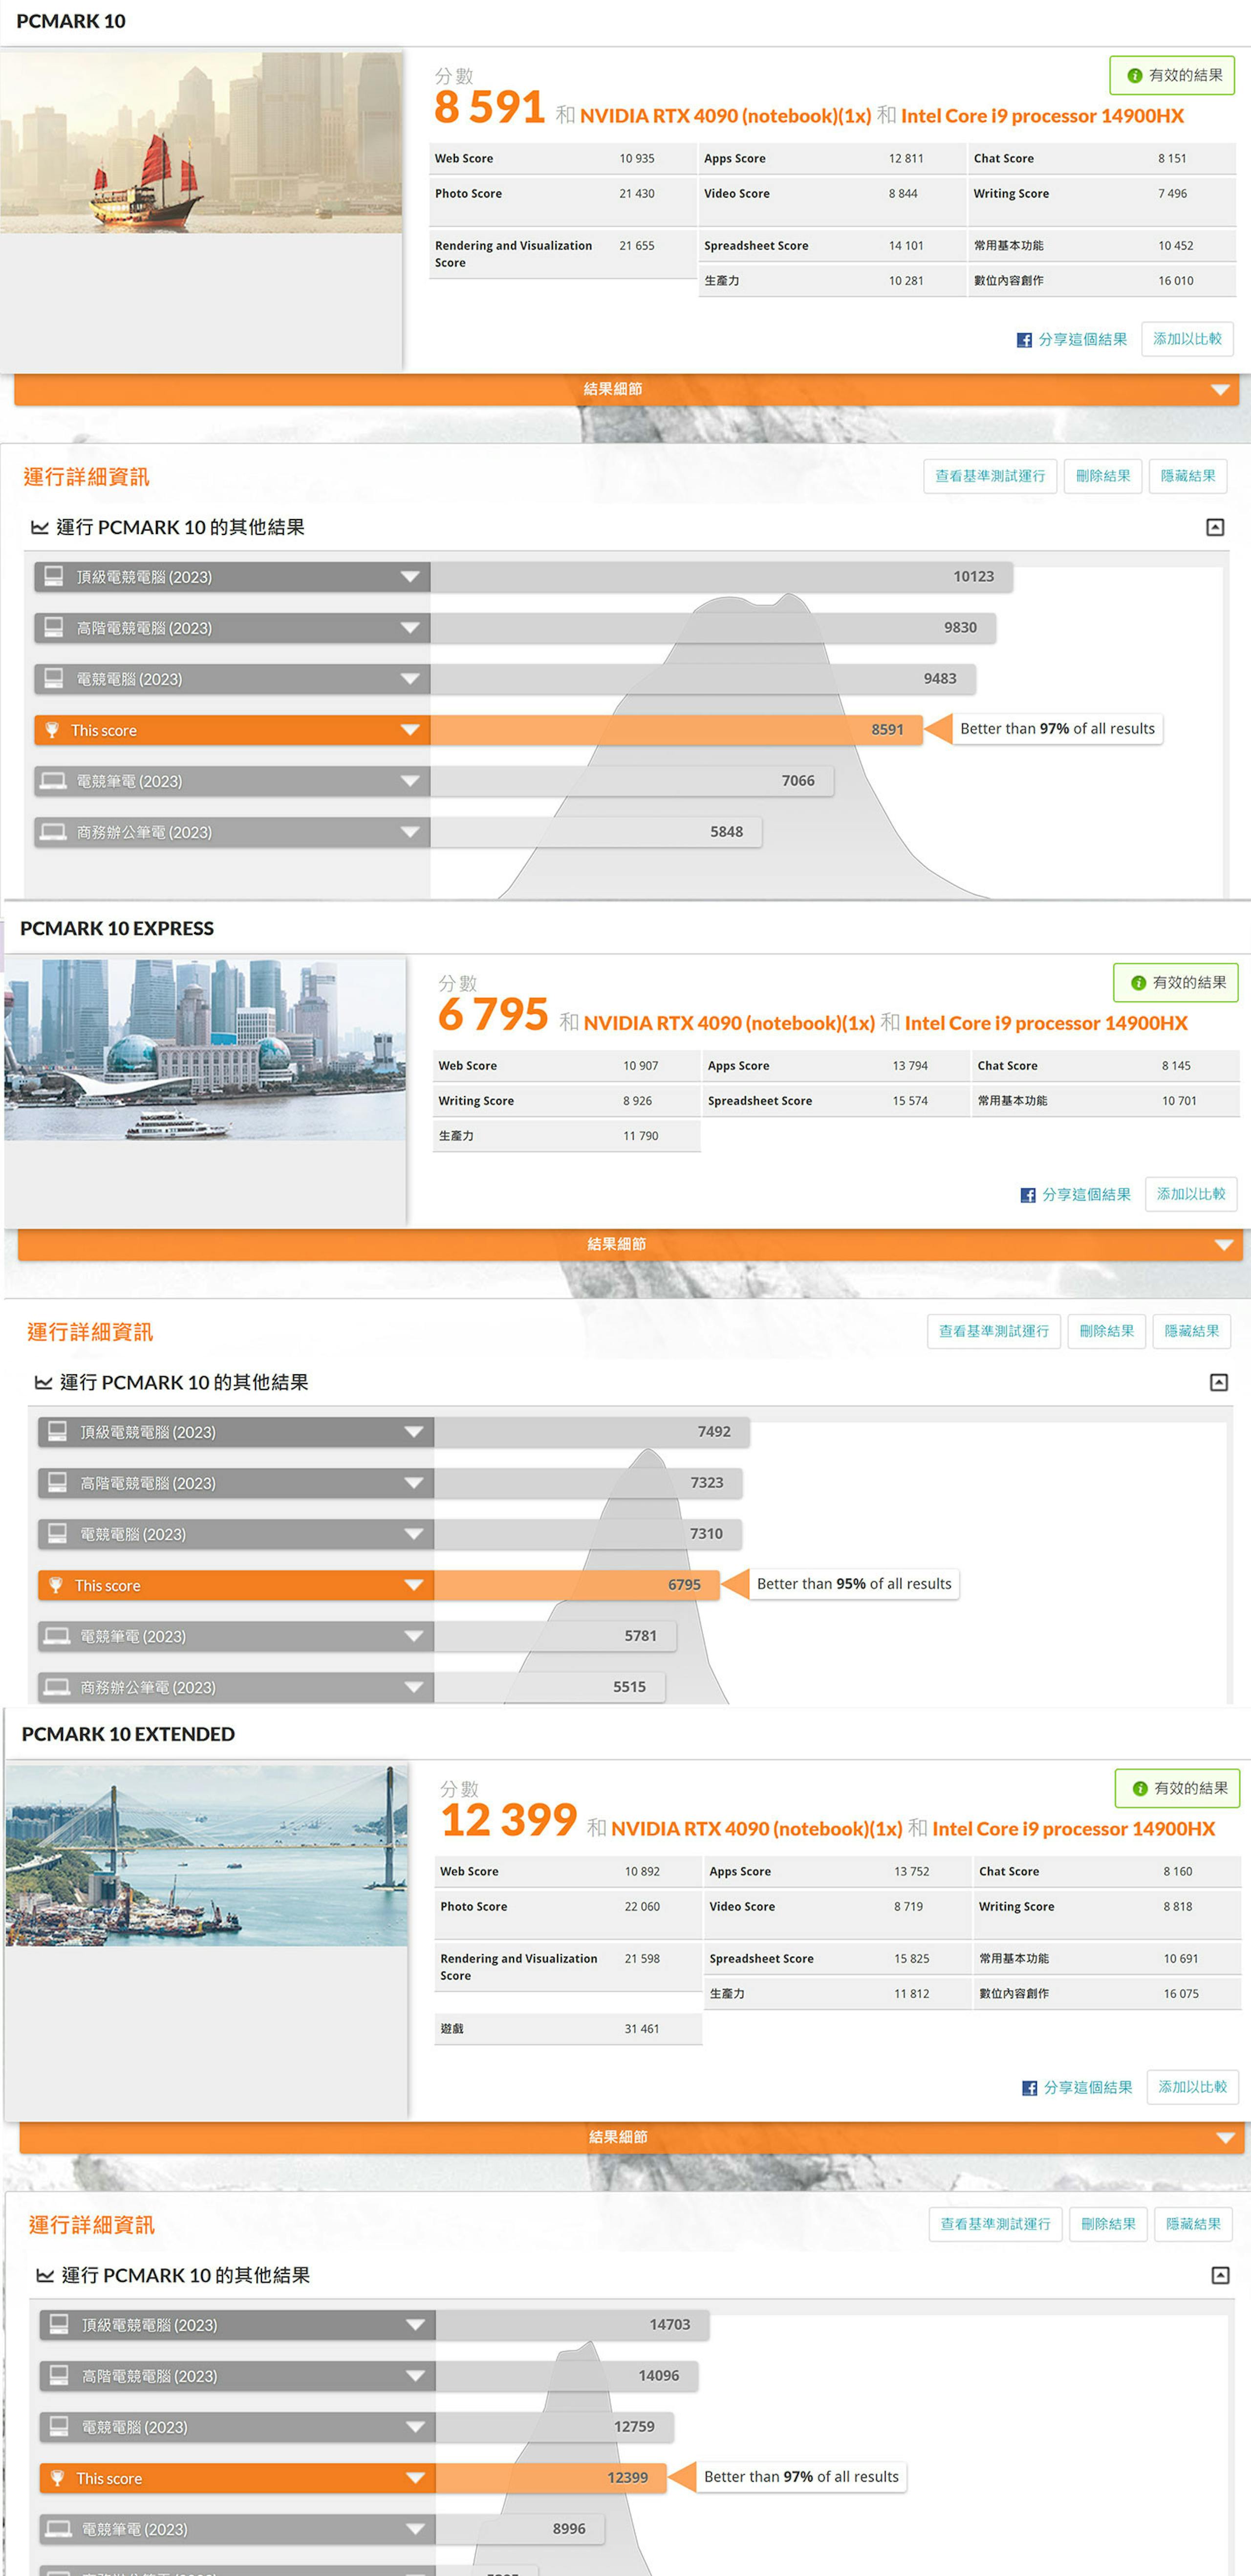
Task: Click 分享這個結果 link in Express section
Action: click(x=1086, y=1195)
